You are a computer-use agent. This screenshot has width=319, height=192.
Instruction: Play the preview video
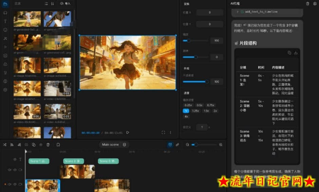pyautogui.click(x=128, y=133)
